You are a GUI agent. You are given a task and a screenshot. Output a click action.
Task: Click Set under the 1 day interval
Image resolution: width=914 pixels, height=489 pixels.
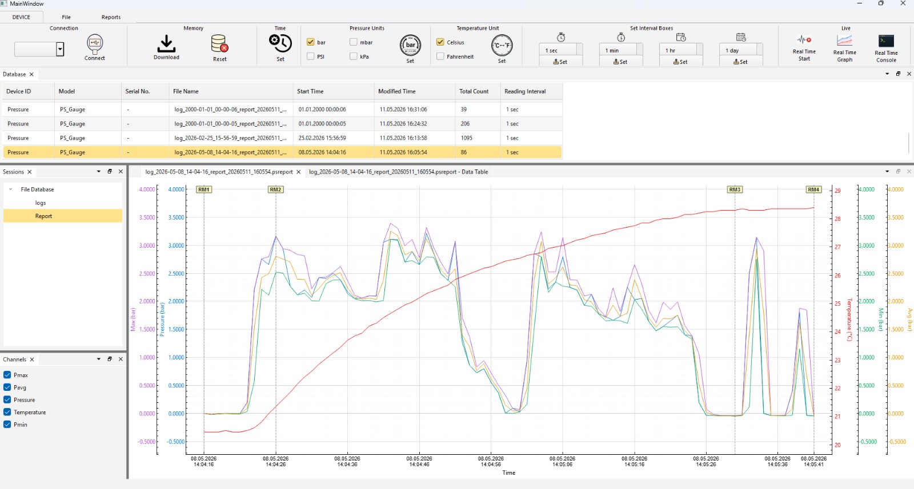pyautogui.click(x=740, y=62)
